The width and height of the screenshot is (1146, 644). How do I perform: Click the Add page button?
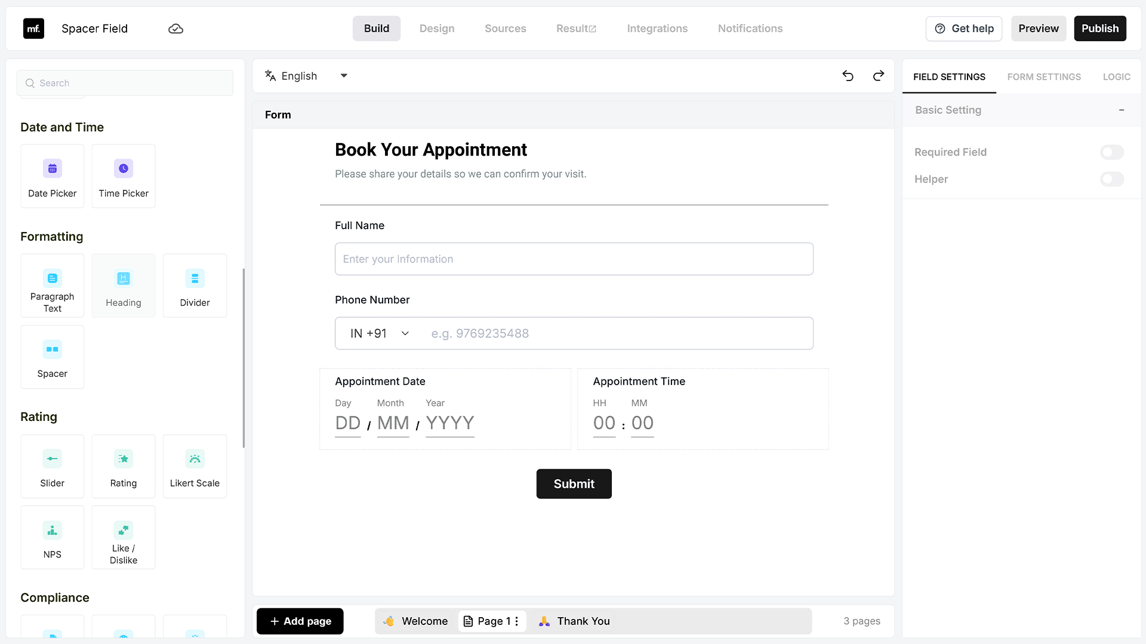click(x=300, y=621)
